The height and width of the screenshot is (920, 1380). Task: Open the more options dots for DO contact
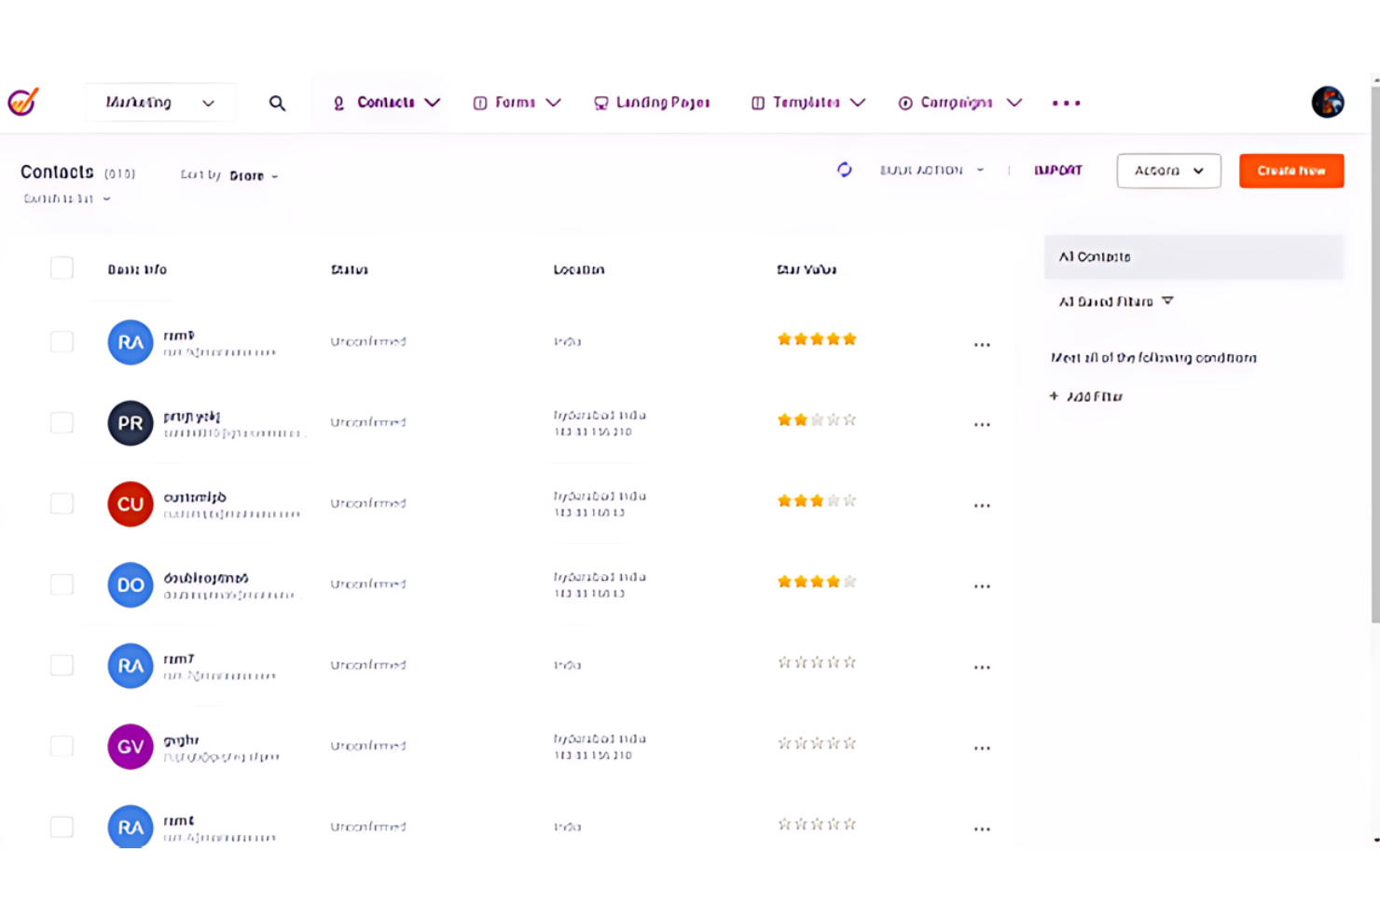[982, 586]
